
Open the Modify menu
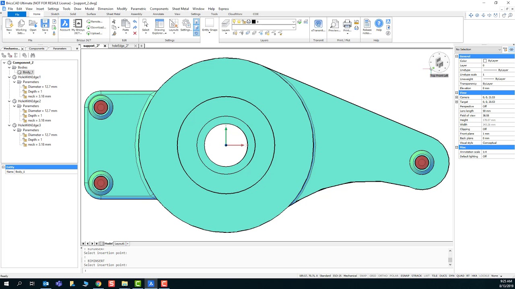122,8
